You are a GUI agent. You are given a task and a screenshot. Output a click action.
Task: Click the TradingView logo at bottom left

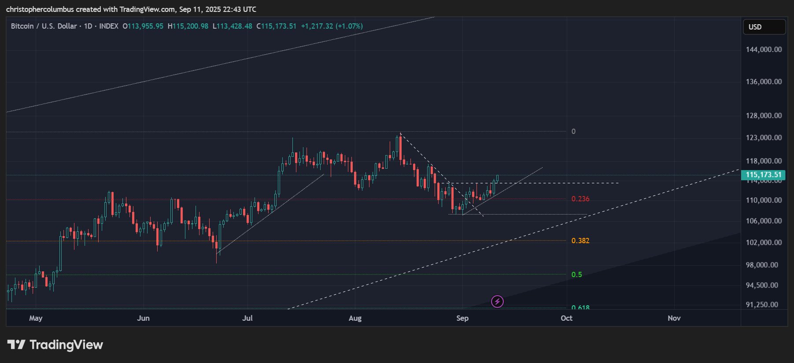55,344
